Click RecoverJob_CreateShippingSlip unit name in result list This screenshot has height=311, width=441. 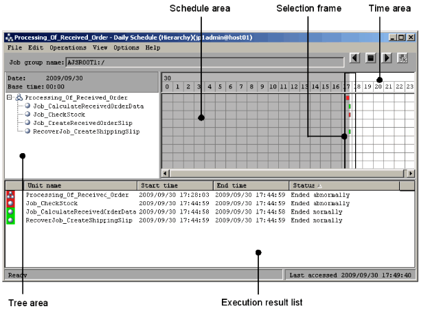click(x=79, y=220)
